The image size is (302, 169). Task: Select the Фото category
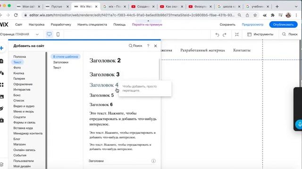coord(17,68)
